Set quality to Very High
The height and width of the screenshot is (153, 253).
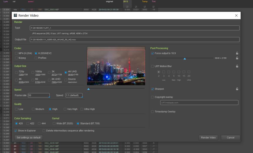pos(65,109)
